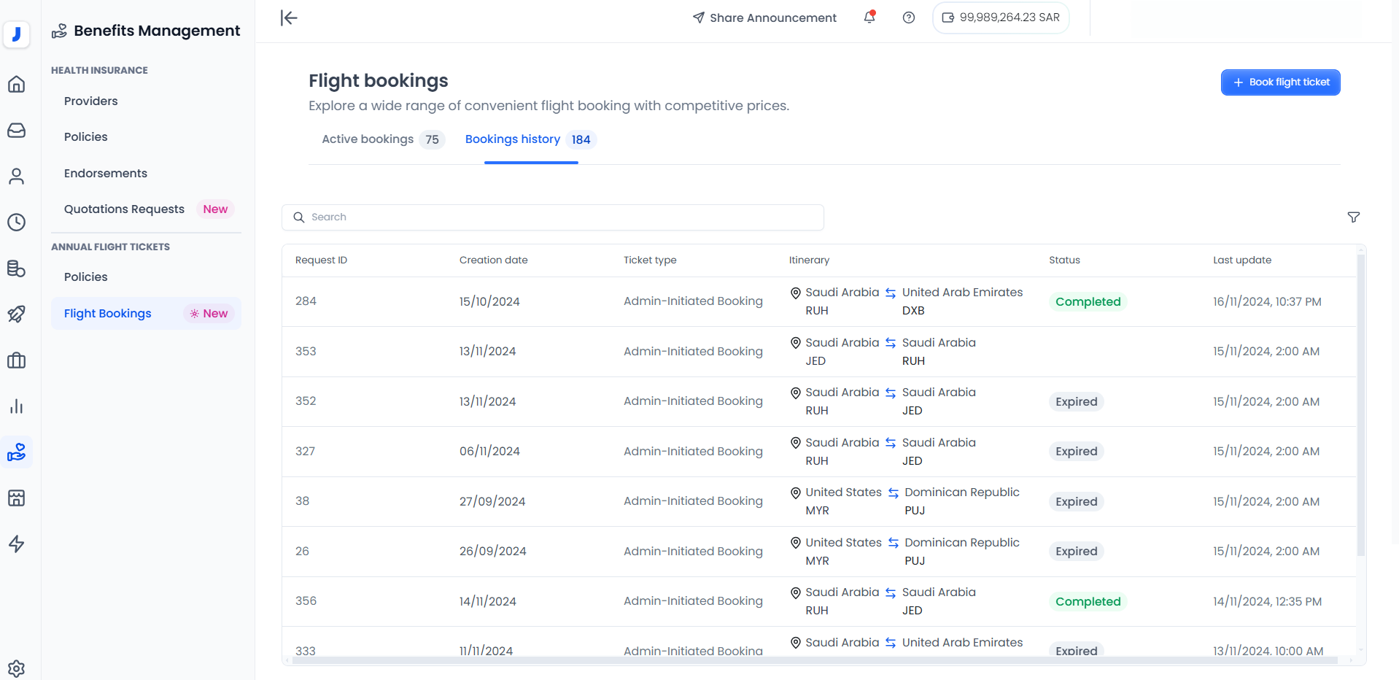
Task: Click the bookings Search field
Action: (x=553, y=217)
